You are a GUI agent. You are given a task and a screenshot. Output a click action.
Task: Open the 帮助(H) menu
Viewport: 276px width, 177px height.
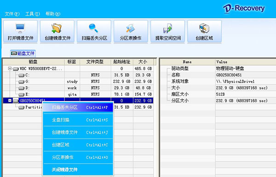tap(53, 14)
